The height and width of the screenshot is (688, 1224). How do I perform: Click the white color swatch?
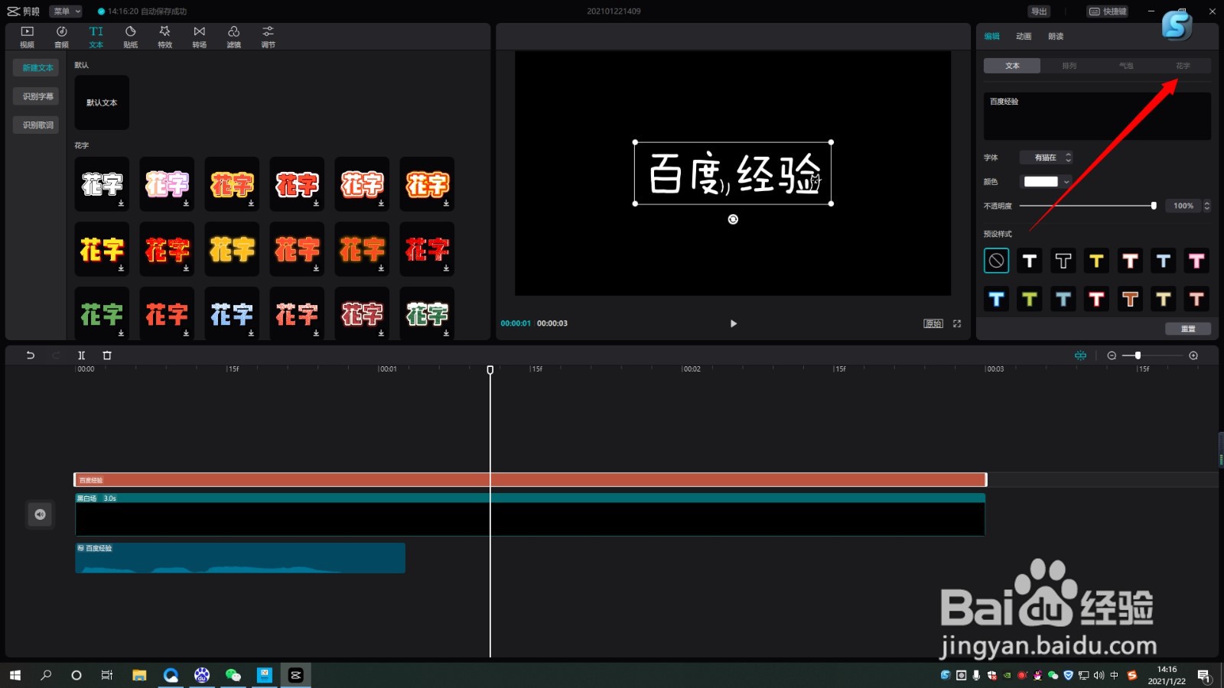pyautogui.click(x=1040, y=182)
